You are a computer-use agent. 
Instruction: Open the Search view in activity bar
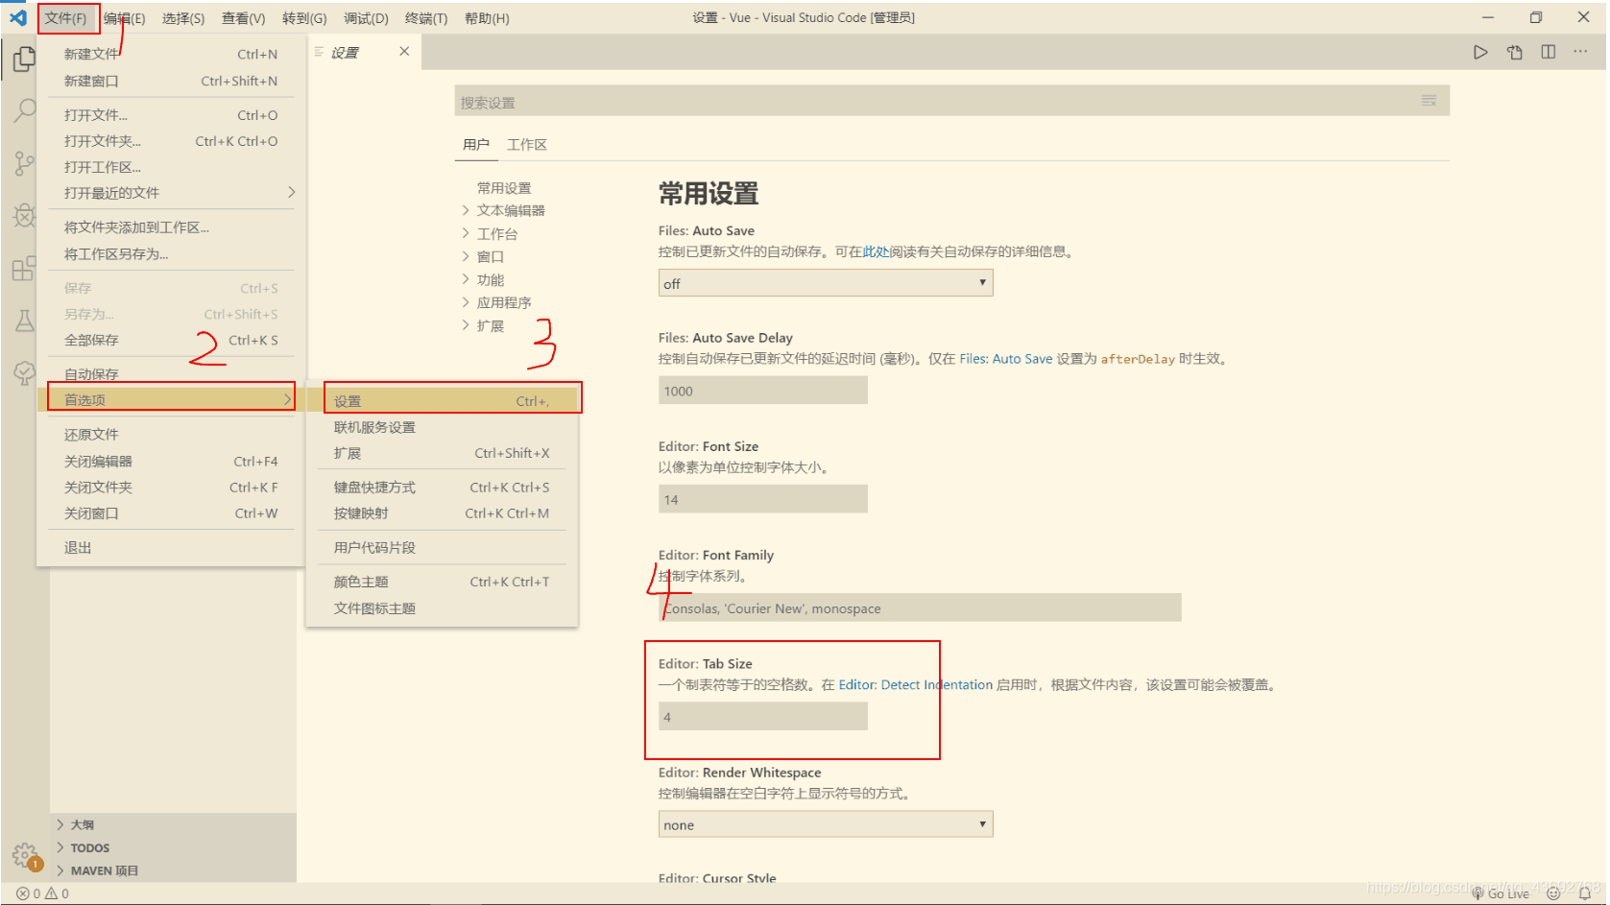24,110
